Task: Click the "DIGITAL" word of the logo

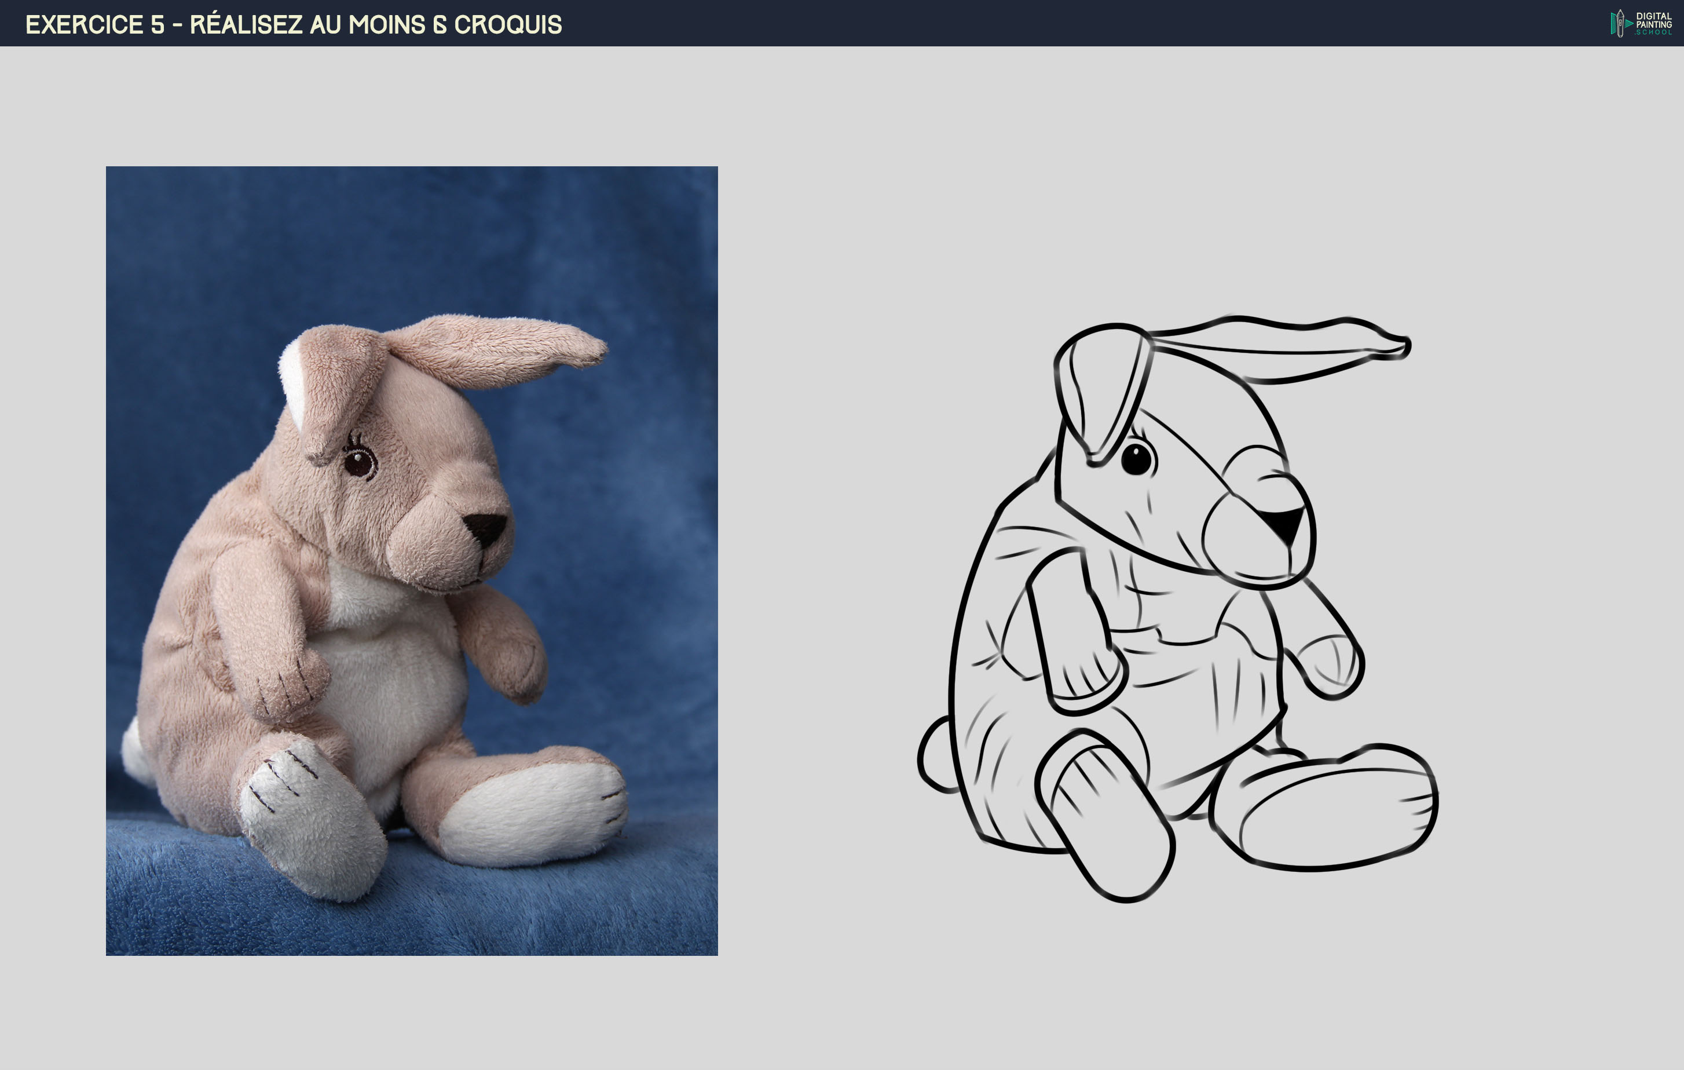Action: (x=1654, y=16)
